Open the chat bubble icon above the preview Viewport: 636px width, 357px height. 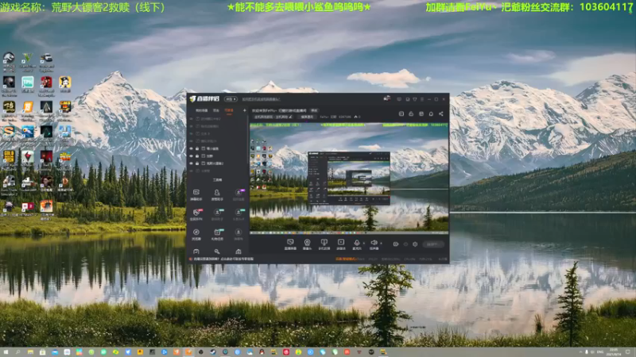(431, 114)
